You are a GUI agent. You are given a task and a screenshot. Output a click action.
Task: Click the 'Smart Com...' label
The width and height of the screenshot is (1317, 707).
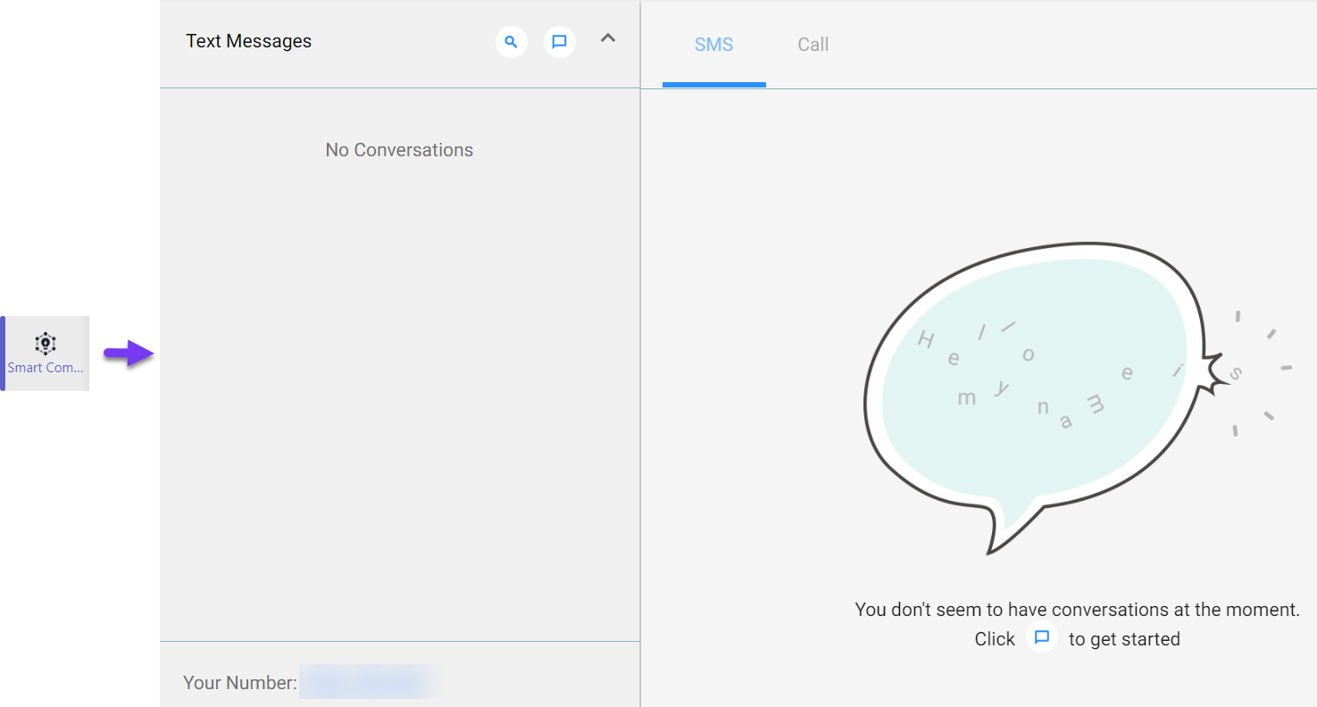45,367
